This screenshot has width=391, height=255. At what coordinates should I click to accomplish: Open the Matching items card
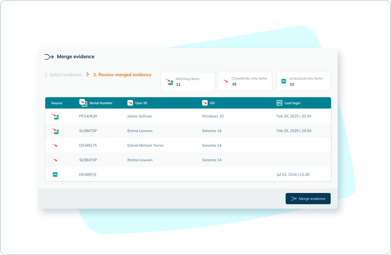click(x=188, y=82)
